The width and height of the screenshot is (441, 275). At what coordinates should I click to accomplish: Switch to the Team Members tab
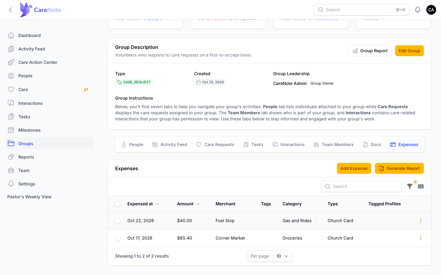(x=334, y=145)
